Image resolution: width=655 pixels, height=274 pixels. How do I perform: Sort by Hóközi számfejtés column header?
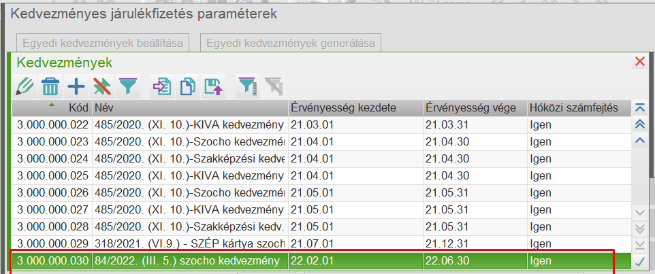tap(579, 108)
